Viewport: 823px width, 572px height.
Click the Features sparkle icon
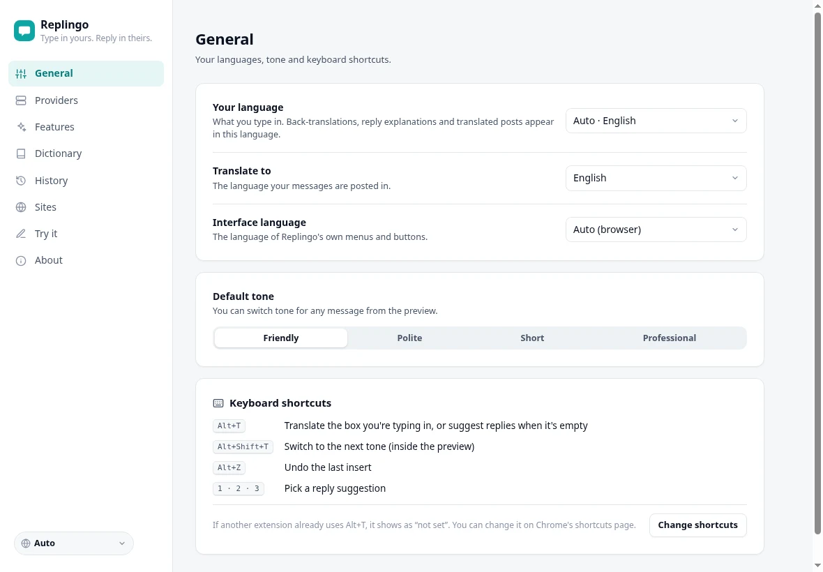point(21,127)
